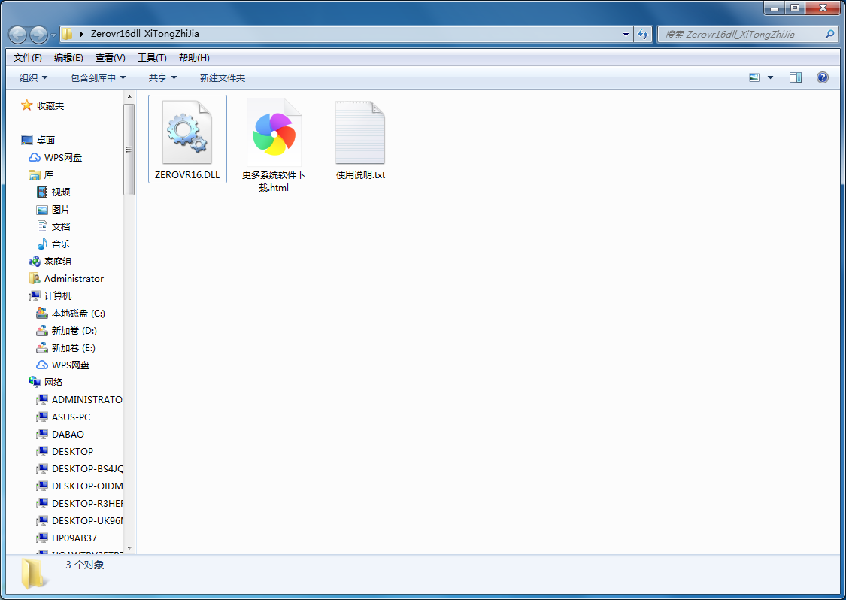This screenshot has width=846, height=600.
Task: Click sidebar scrollbar down arrow
Action: pos(129,548)
